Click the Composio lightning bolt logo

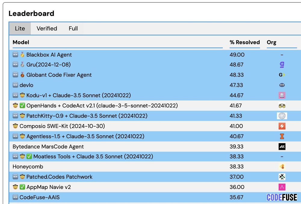[x=282, y=126]
